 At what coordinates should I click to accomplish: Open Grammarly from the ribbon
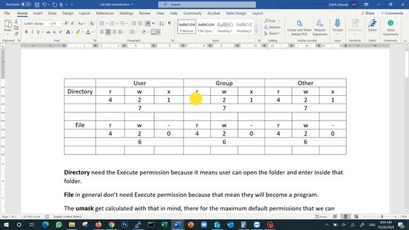pyautogui.click(x=390, y=28)
